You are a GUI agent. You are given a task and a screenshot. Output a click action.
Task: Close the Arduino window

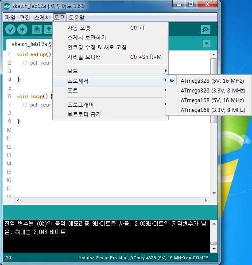(x=207, y=4)
